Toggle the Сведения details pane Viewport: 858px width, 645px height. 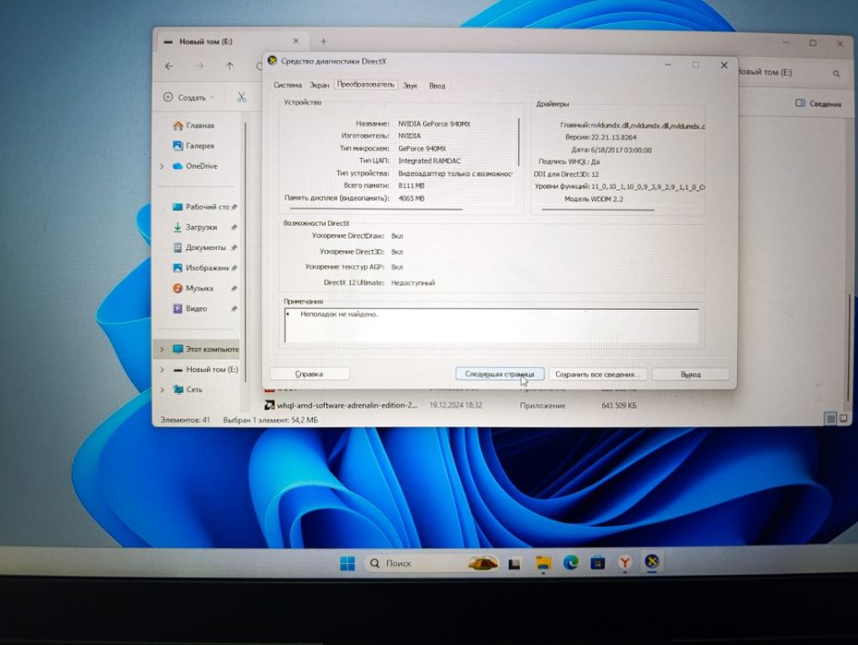click(818, 104)
